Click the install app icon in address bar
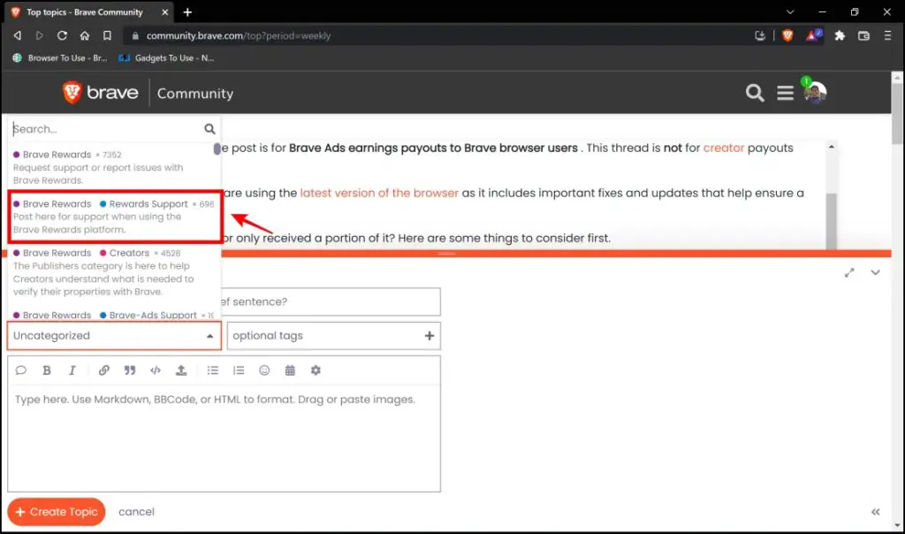905x534 pixels. point(760,35)
